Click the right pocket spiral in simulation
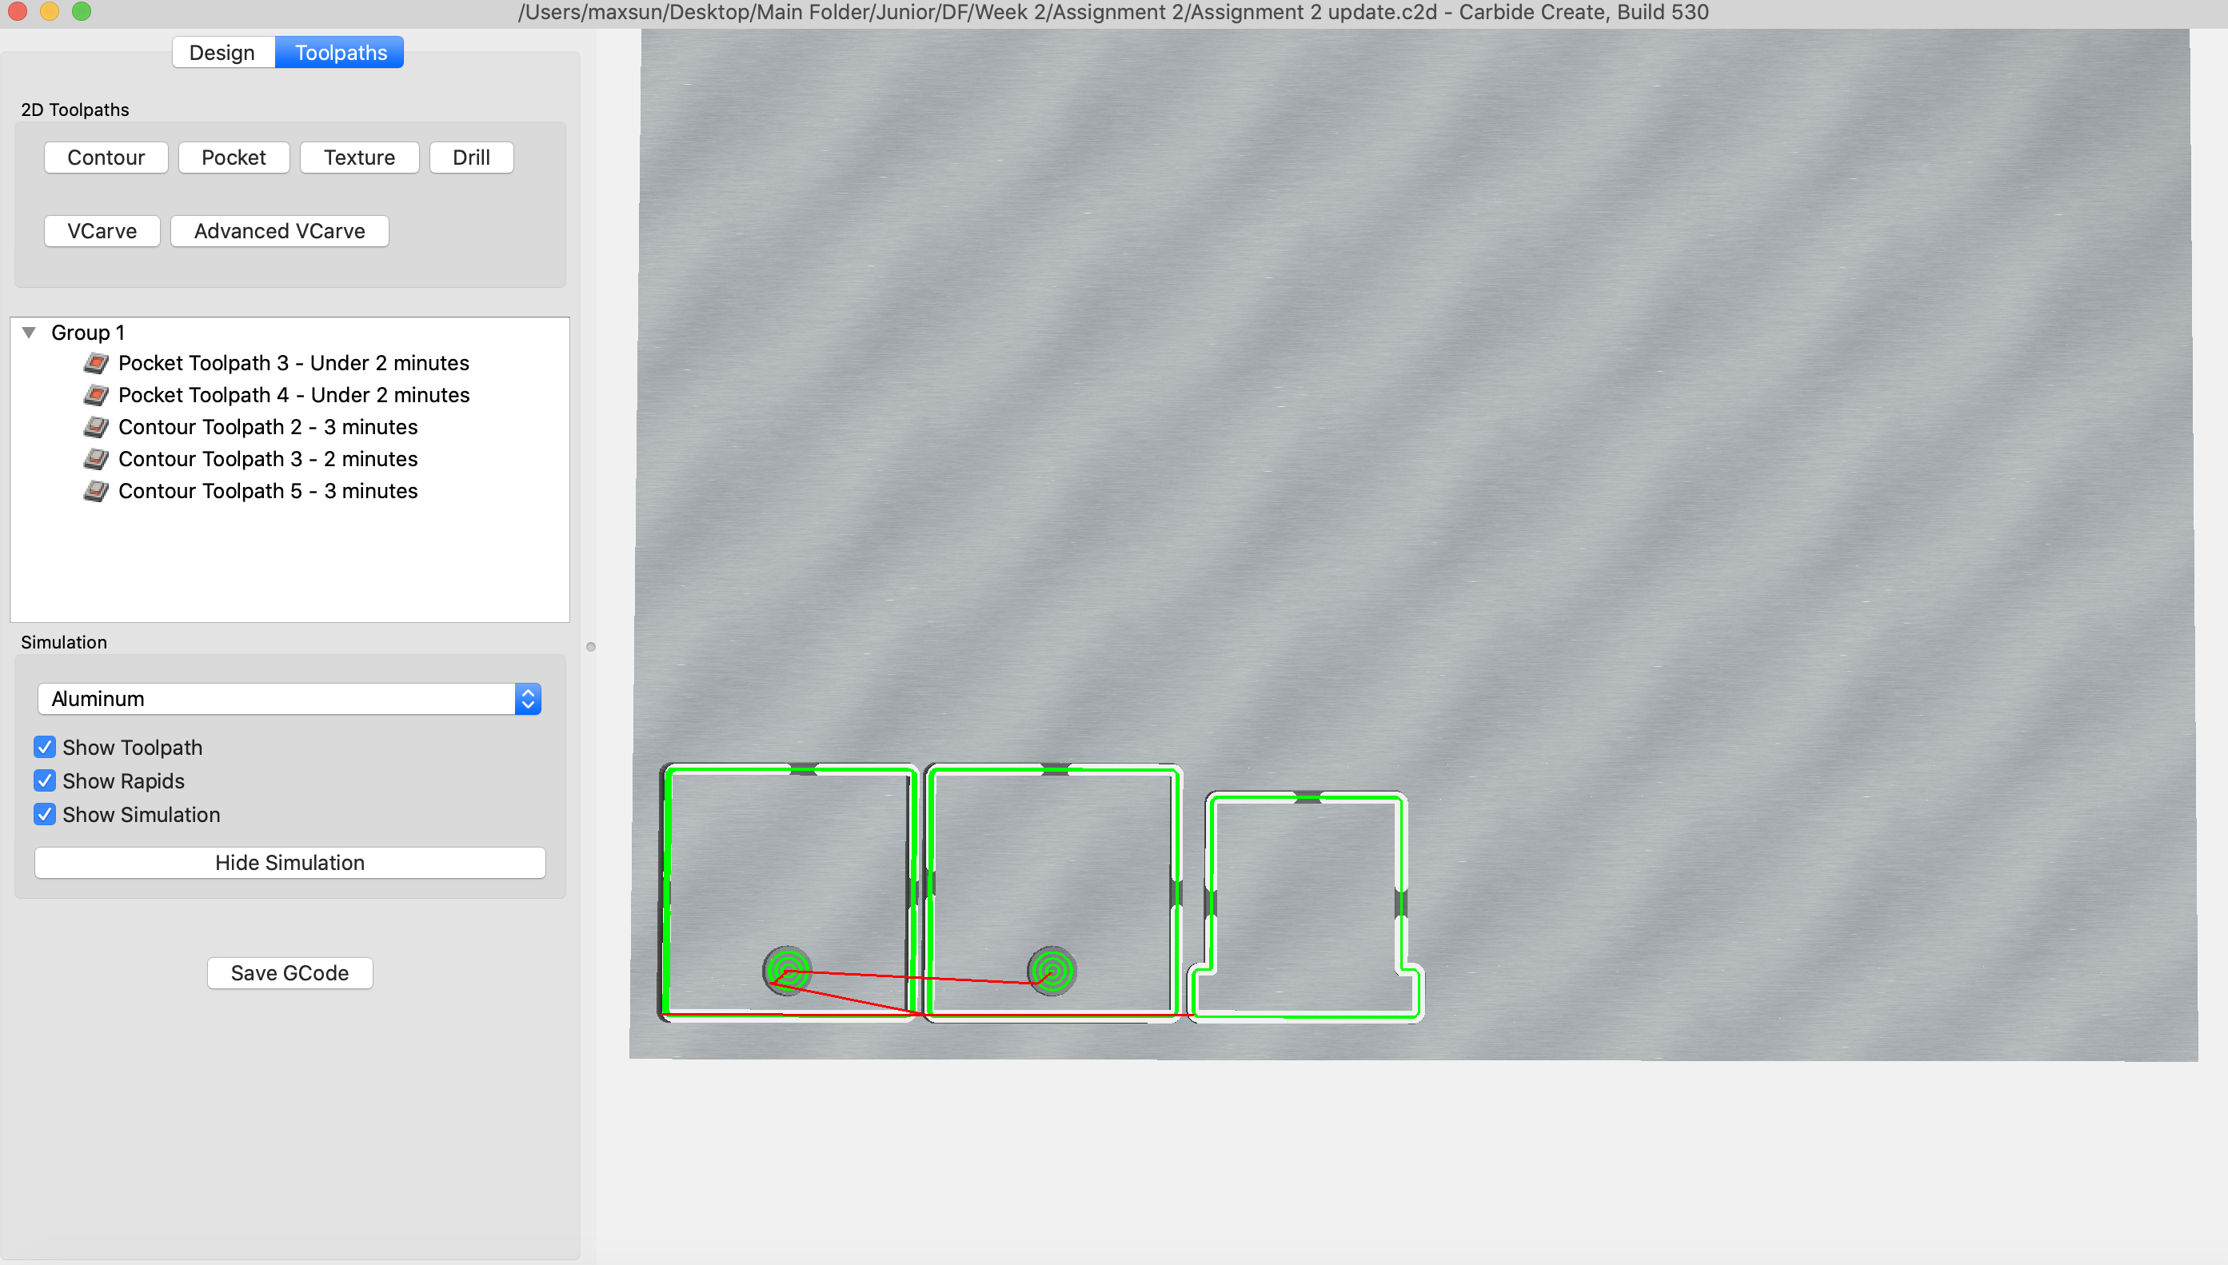 pyautogui.click(x=1052, y=971)
